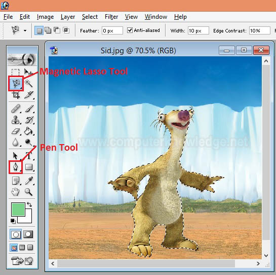Switch to Standard editing mode
Viewport: 276px width, 275px height.
point(16,234)
